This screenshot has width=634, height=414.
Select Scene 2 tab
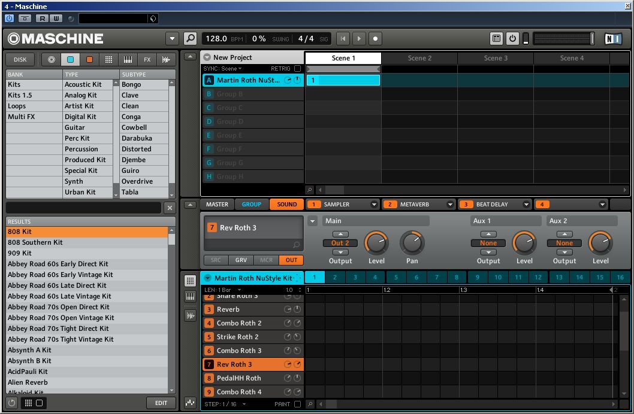[x=419, y=58]
